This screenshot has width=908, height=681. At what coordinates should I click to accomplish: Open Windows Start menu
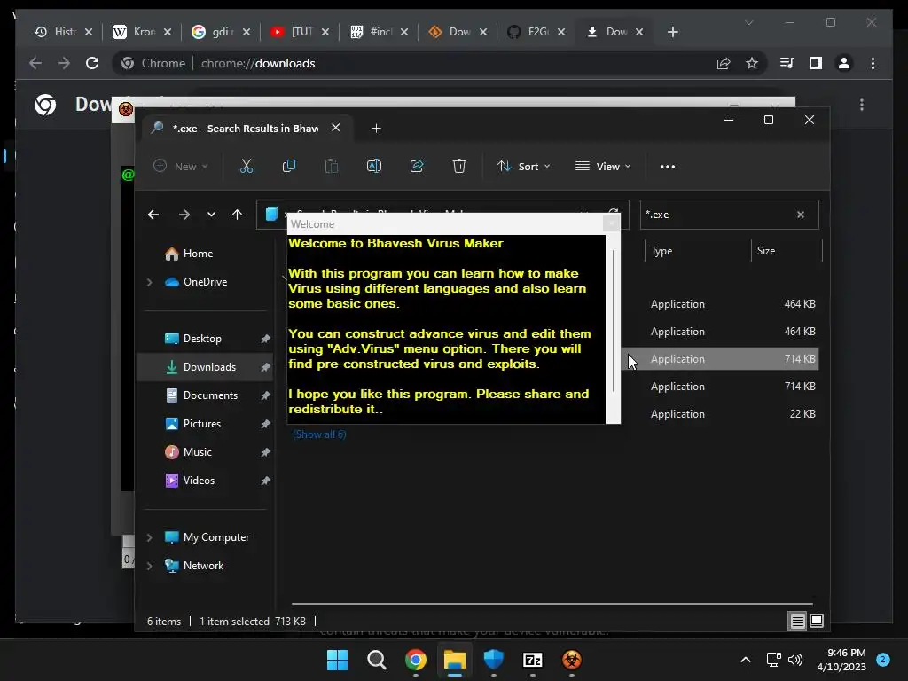(337, 660)
